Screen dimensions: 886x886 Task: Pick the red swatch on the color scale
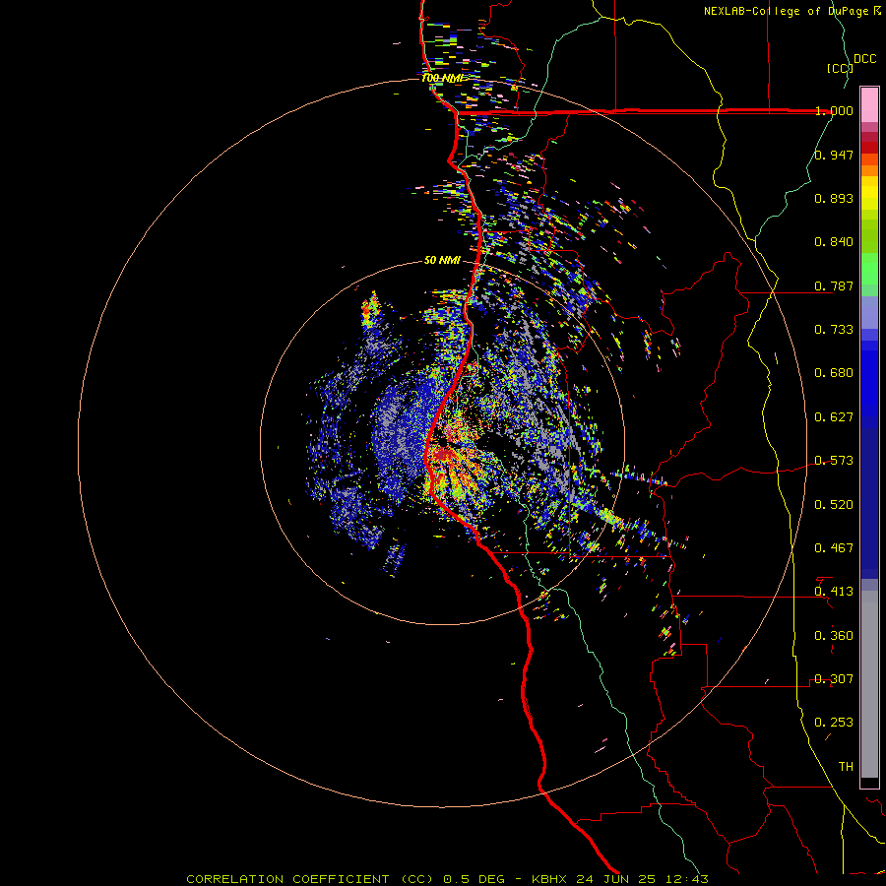click(x=869, y=148)
